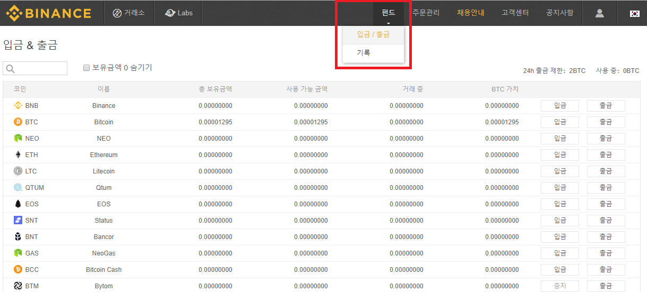The image size is (647, 292).
Task: Open the Korean flag language selector
Action: [634, 13]
